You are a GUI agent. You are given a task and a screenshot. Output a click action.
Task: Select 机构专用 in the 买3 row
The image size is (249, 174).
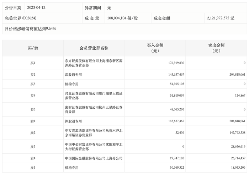point(71,84)
